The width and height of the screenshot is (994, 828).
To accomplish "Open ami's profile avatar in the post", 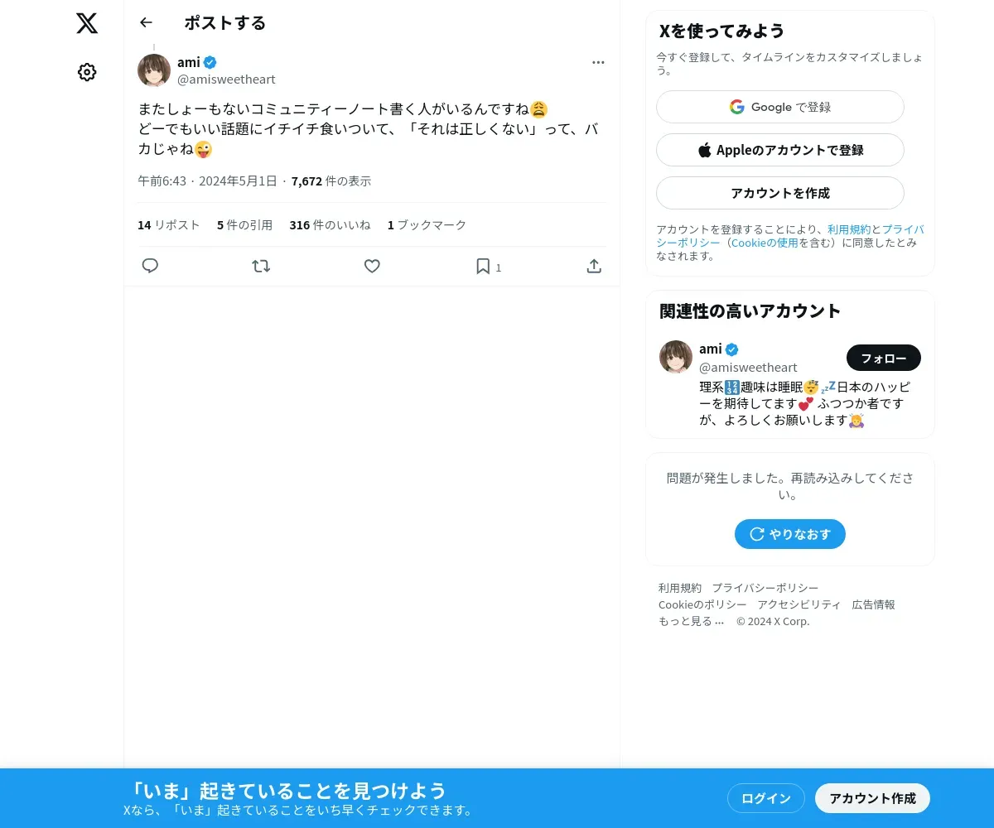I will (154, 70).
